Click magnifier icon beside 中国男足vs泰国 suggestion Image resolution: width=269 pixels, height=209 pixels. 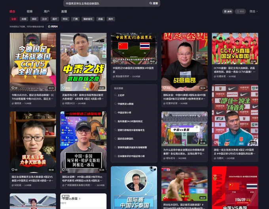coord(115,104)
